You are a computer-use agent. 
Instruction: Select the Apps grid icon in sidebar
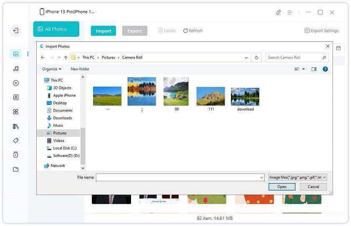[16, 112]
